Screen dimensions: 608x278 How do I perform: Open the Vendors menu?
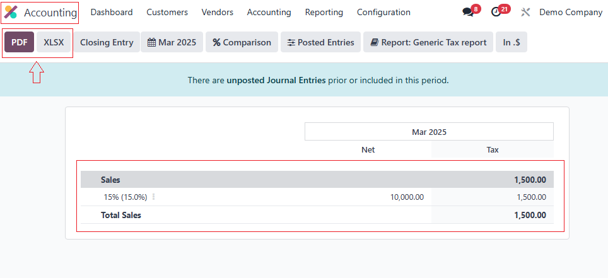tap(217, 13)
